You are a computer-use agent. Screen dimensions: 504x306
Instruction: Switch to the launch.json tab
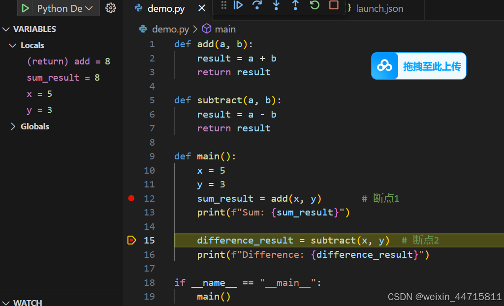(x=379, y=8)
